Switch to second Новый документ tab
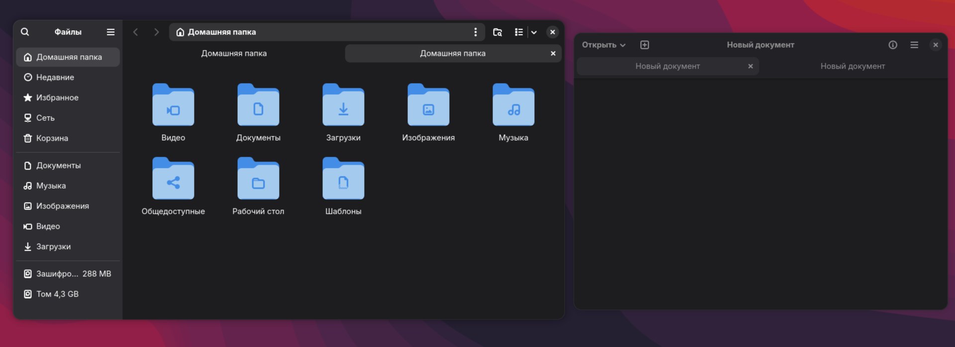The image size is (955, 347). coord(852,66)
